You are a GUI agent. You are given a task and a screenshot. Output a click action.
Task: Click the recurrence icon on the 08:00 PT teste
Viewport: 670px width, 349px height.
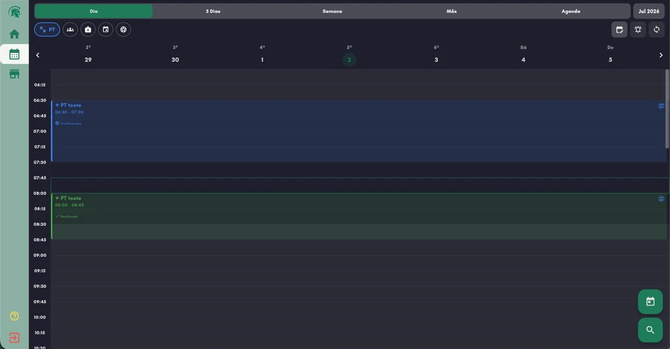point(661,199)
